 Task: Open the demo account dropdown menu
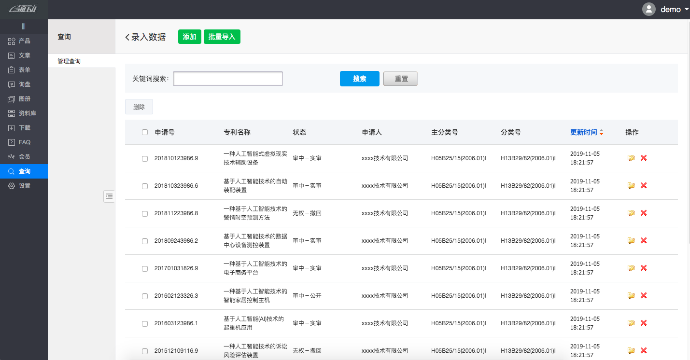[x=671, y=9]
